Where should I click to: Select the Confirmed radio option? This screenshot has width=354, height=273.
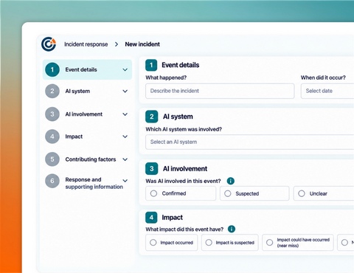[x=181, y=193]
